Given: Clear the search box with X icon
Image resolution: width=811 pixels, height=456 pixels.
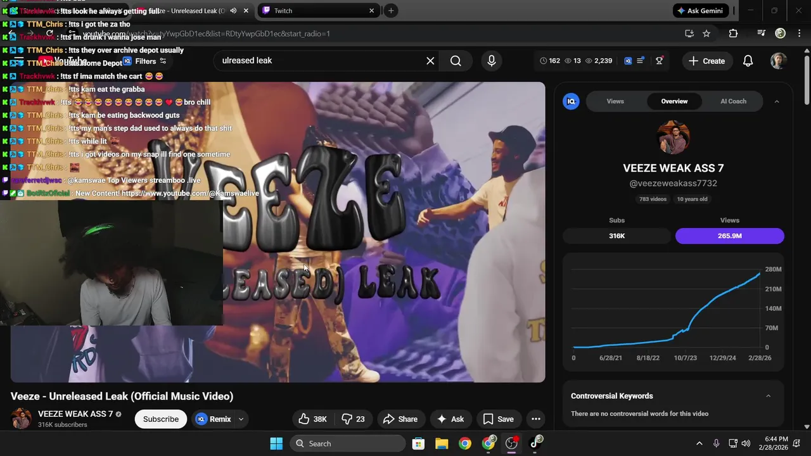Looking at the screenshot, I should tap(430, 61).
